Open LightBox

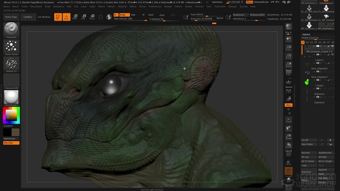pyautogui.click(x=28, y=17)
